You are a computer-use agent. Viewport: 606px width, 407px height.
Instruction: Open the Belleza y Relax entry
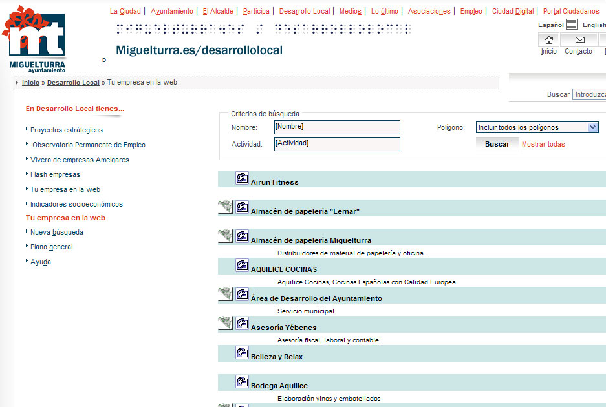click(x=277, y=357)
